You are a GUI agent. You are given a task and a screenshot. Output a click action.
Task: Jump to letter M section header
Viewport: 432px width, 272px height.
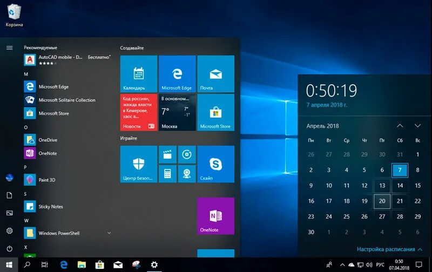pyautogui.click(x=26, y=74)
